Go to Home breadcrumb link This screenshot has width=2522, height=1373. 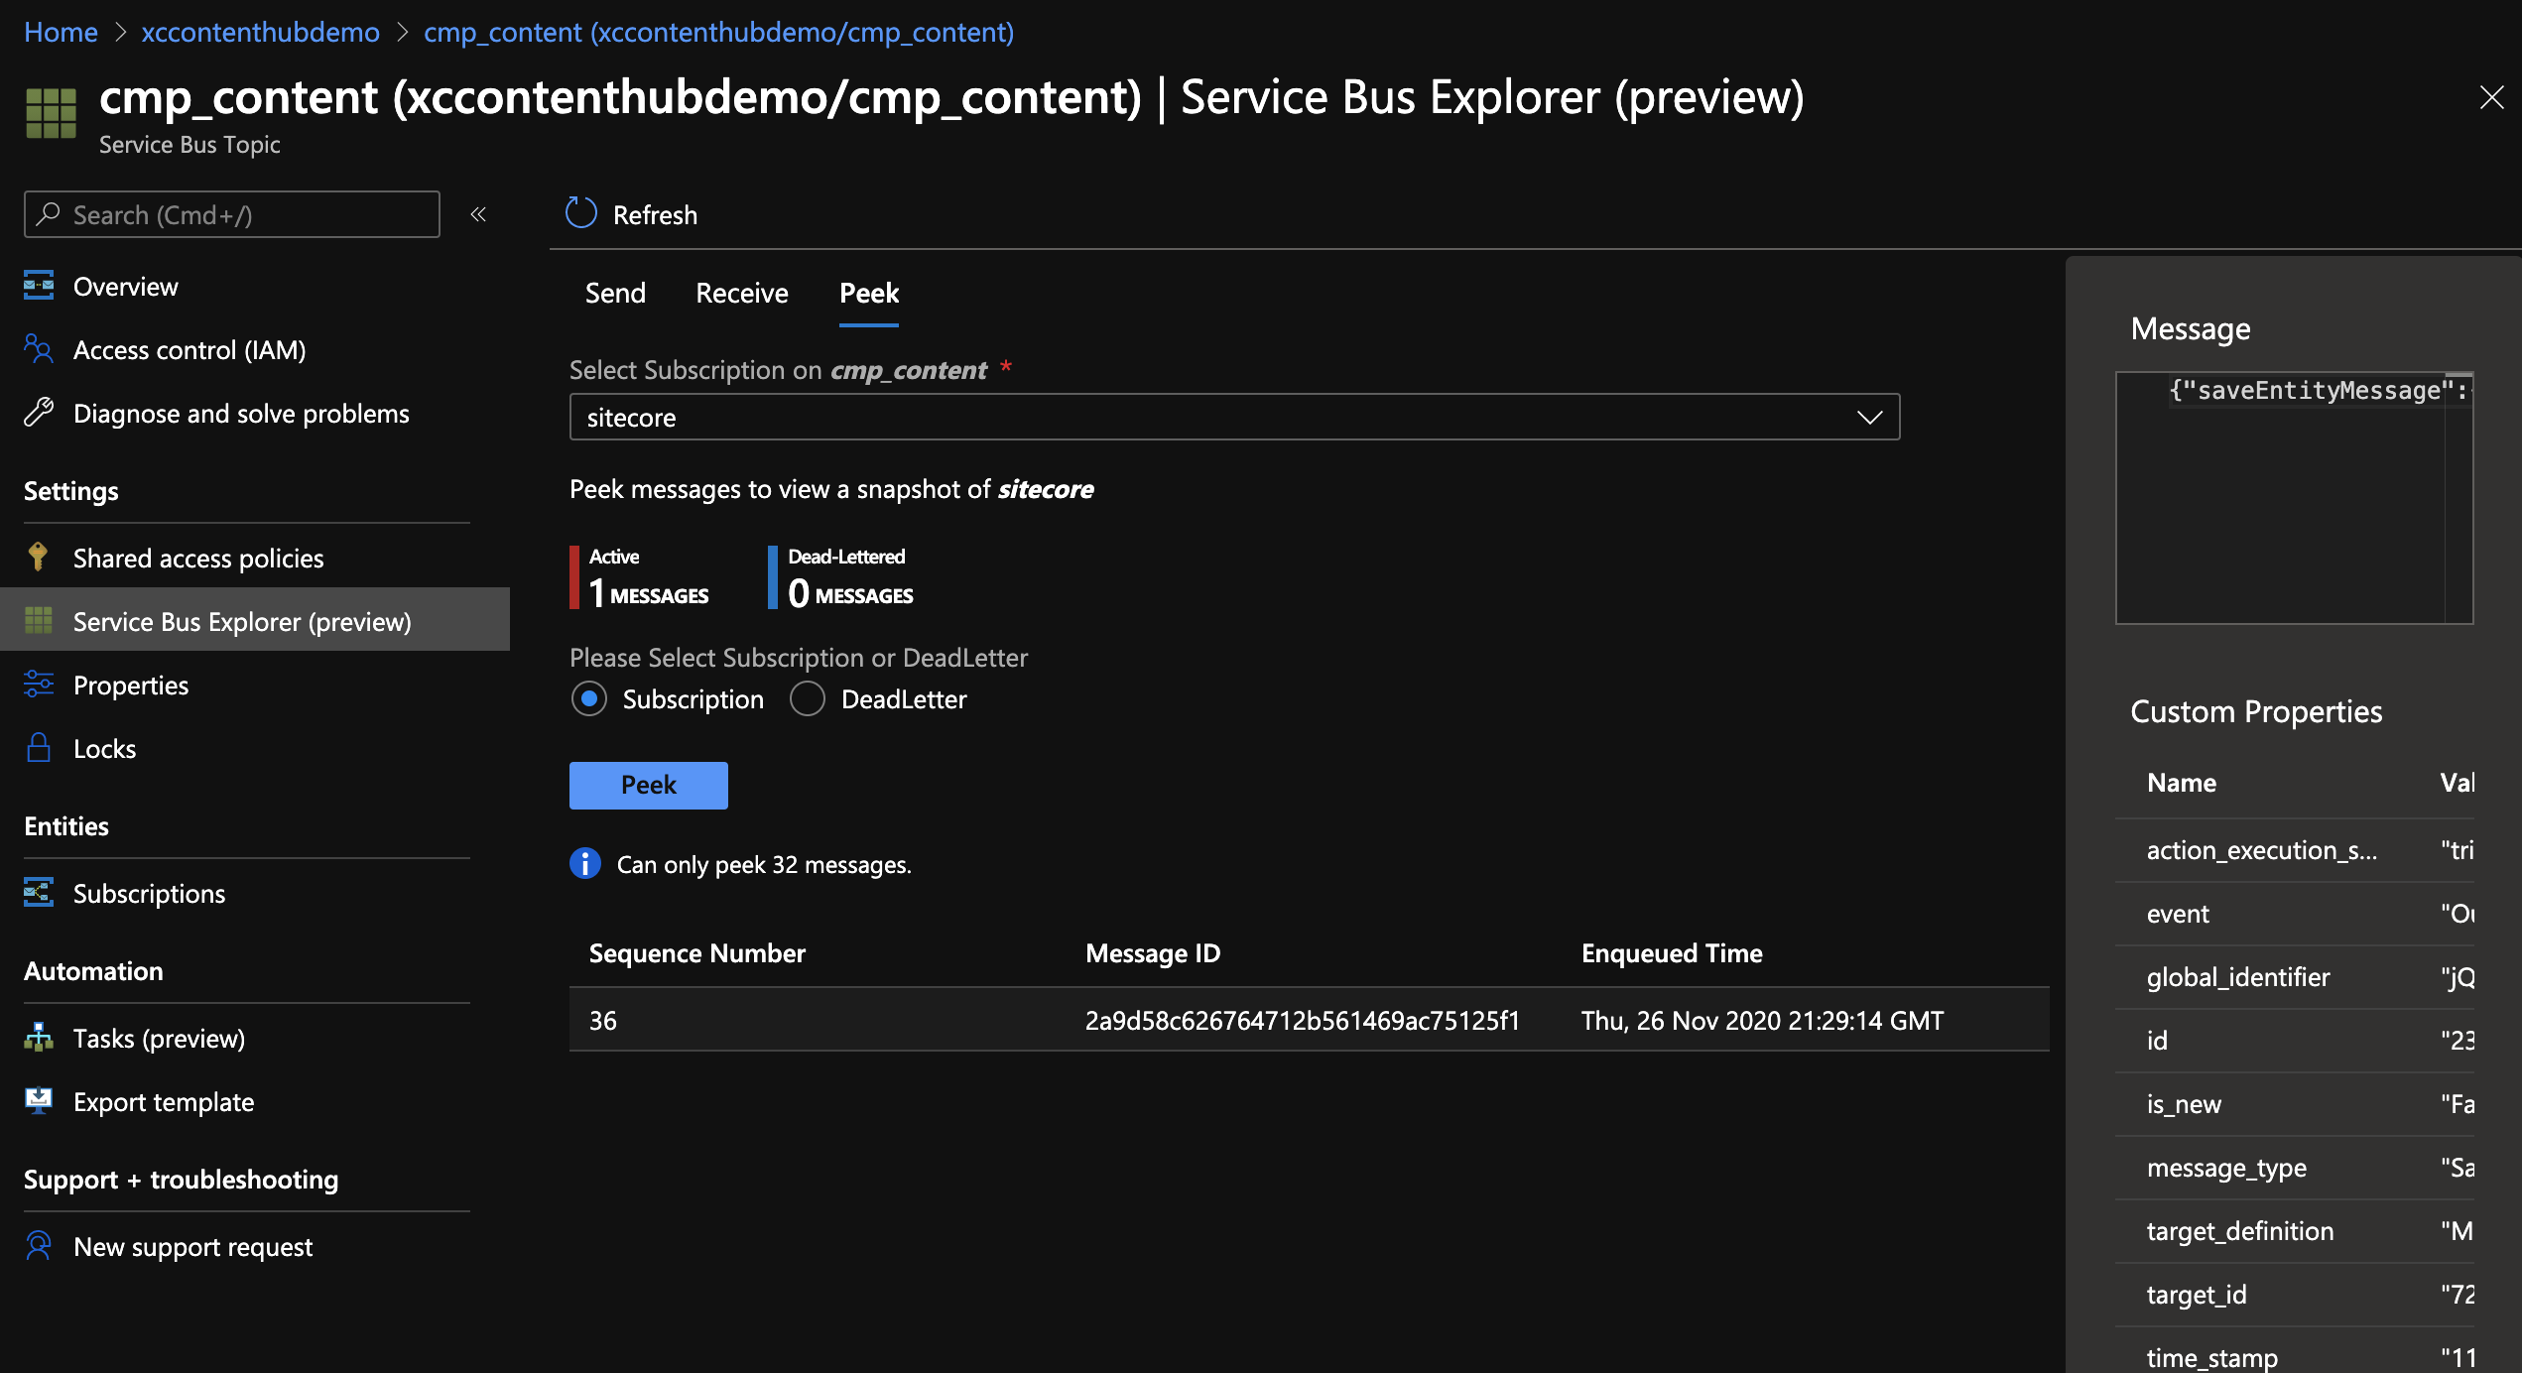[61, 32]
